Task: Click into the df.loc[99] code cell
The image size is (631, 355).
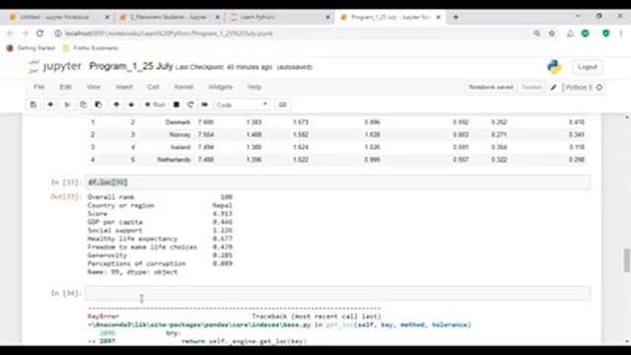Action: [x=337, y=182]
